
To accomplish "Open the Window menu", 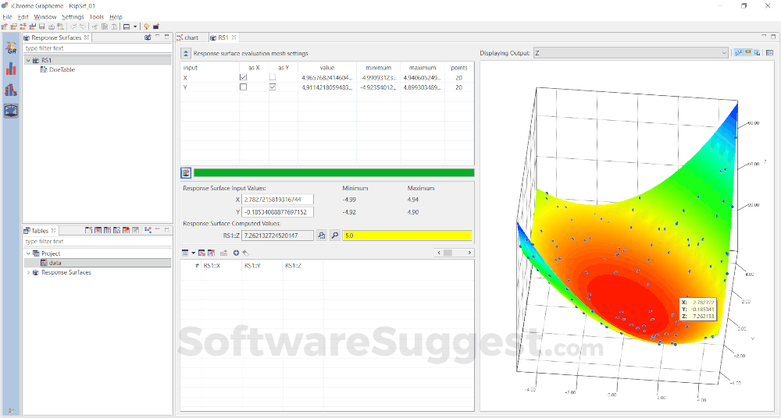I will pyautogui.click(x=45, y=17).
